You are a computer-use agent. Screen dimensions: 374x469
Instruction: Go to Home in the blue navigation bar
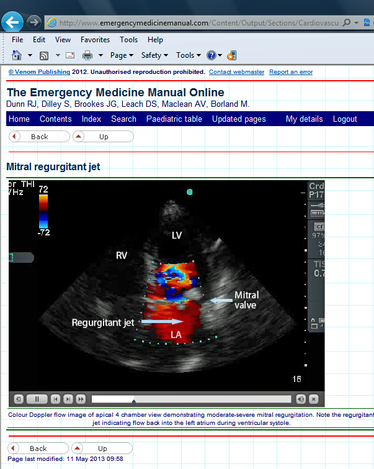point(19,119)
